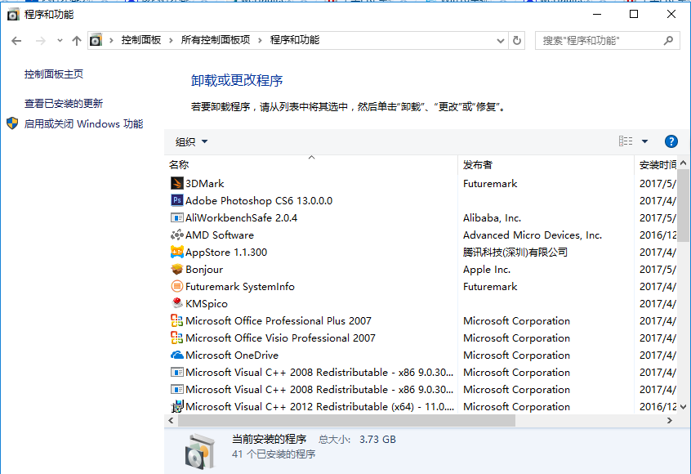Select Adobe Photoshop CS6 13.0.0.0 entry
The image size is (691, 474).
(259, 200)
